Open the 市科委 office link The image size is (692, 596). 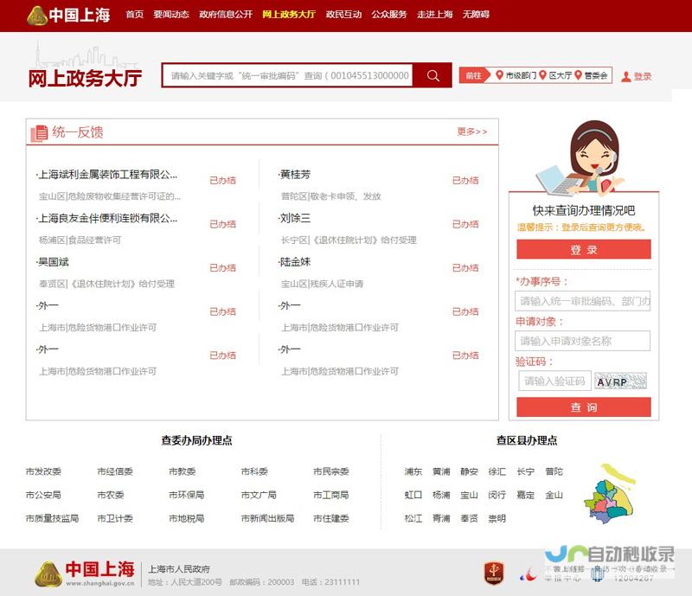pos(254,471)
